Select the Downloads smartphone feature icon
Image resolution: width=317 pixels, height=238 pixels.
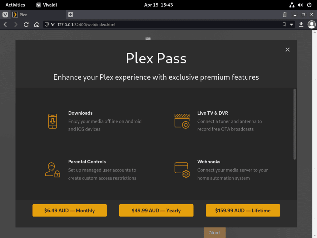pos(52,121)
